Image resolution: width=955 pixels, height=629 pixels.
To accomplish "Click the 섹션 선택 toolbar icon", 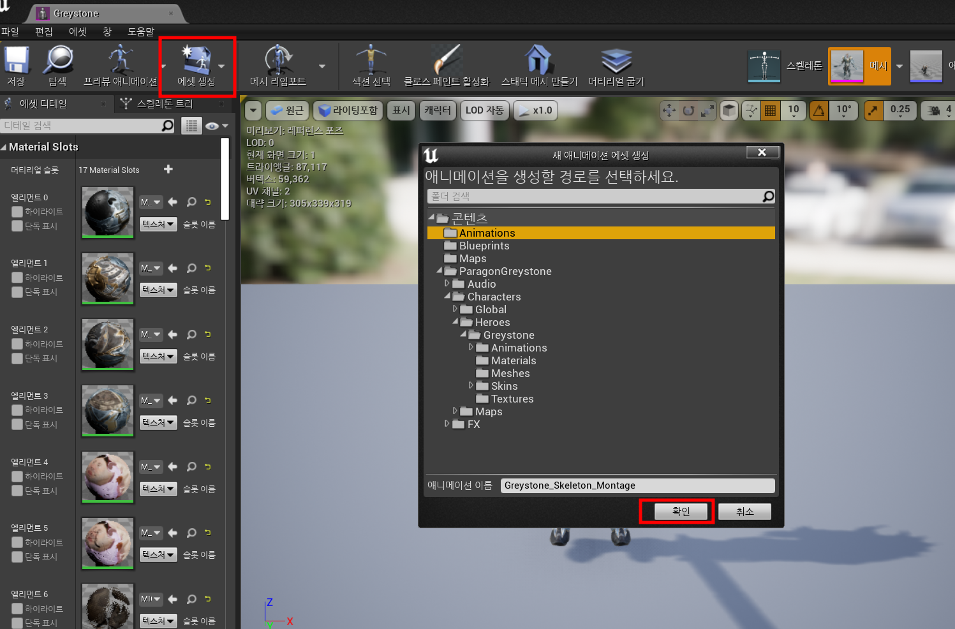I will tap(371, 60).
